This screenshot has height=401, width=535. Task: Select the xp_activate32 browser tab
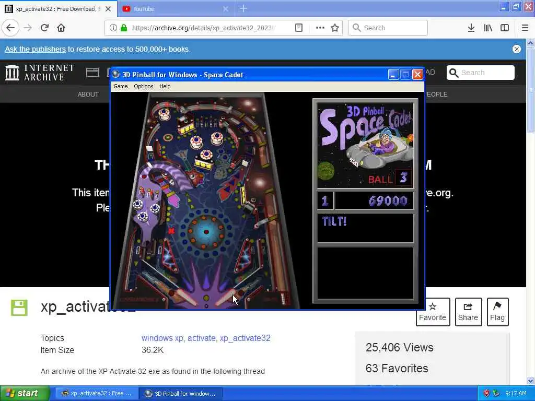(56, 9)
